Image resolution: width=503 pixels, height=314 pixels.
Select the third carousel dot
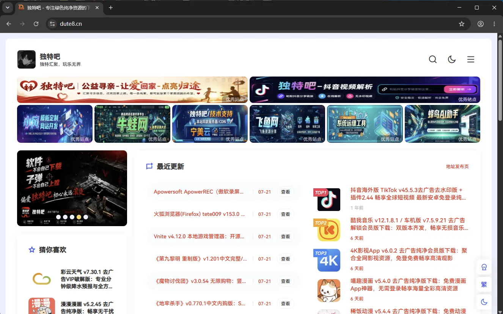pyautogui.click(x=72, y=217)
